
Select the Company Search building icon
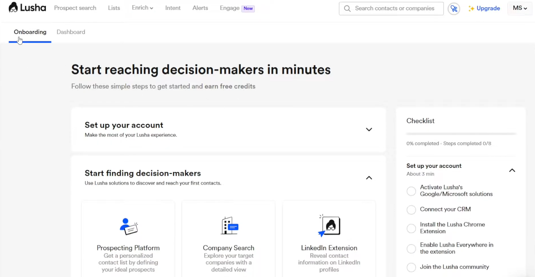click(229, 226)
